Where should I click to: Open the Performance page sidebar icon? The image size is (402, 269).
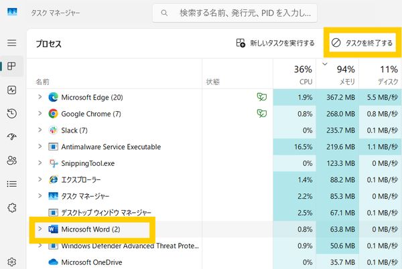pos(12,90)
